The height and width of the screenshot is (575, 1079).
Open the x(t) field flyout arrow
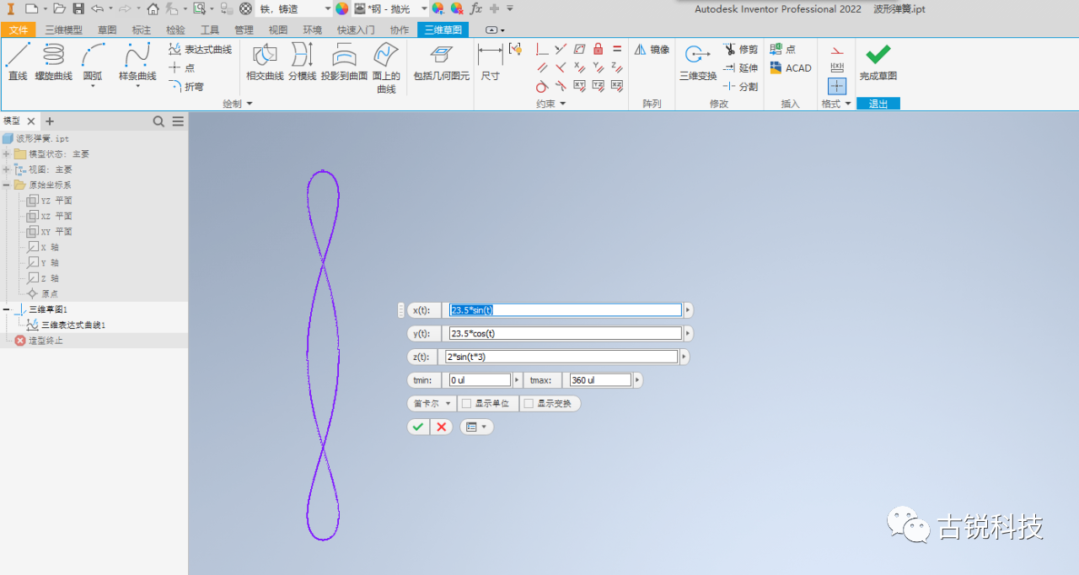[x=688, y=310]
